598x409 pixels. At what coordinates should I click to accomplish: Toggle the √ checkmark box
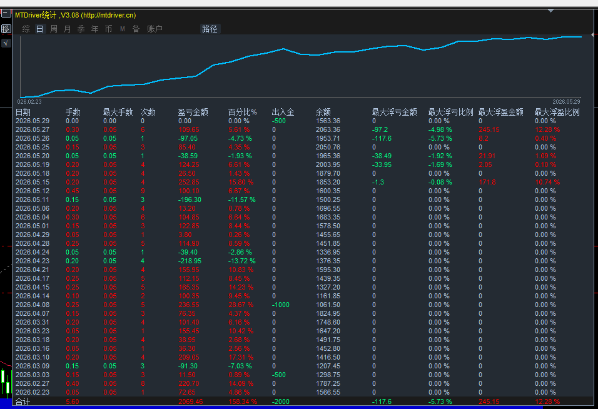(x=6, y=43)
